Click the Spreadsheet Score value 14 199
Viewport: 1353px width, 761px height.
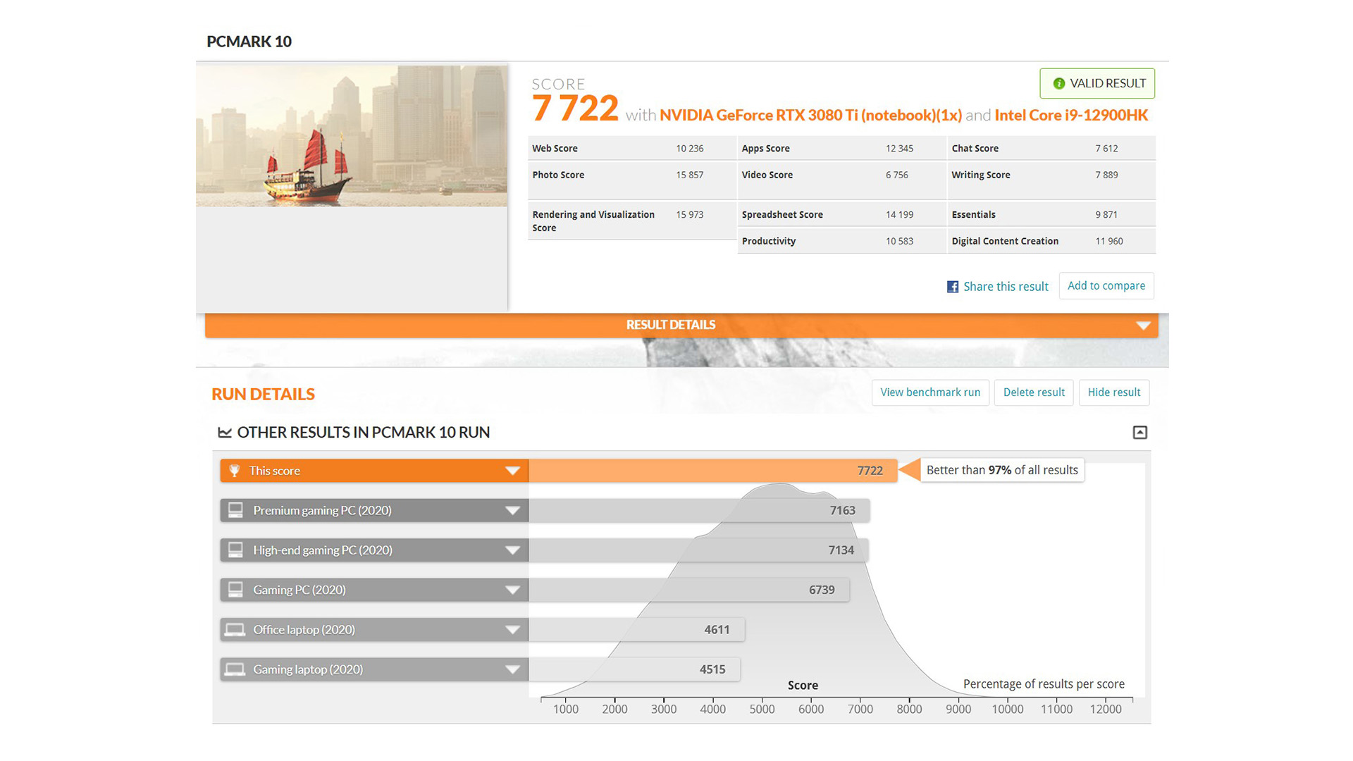(x=899, y=215)
